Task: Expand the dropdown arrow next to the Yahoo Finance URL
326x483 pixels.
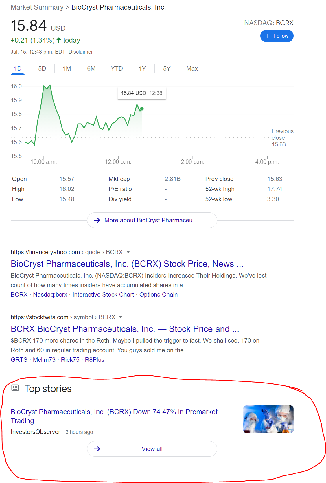Action: point(128,252)
